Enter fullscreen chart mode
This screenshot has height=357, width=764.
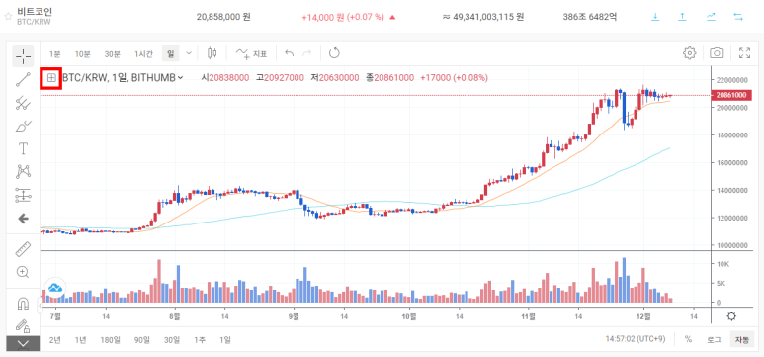pyautogui.click(x=744, y=53)
